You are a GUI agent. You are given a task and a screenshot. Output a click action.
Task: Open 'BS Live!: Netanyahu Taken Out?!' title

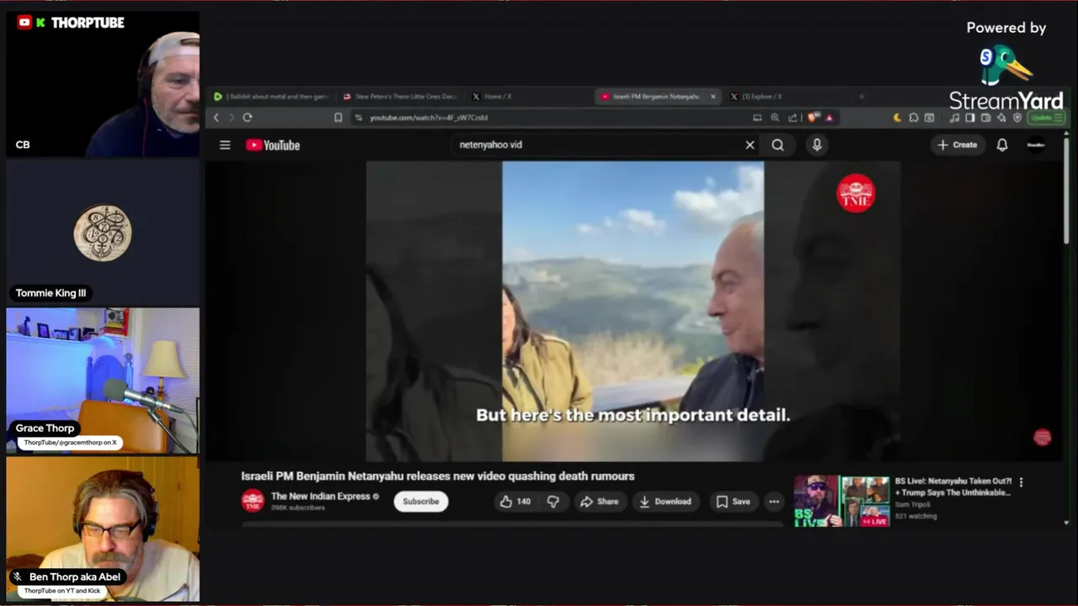click(x=953, y=486)
